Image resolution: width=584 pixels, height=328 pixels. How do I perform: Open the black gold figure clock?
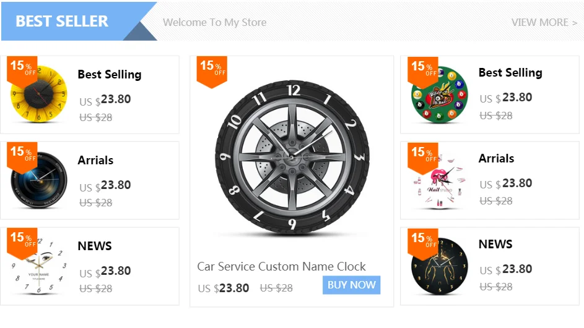438,267
